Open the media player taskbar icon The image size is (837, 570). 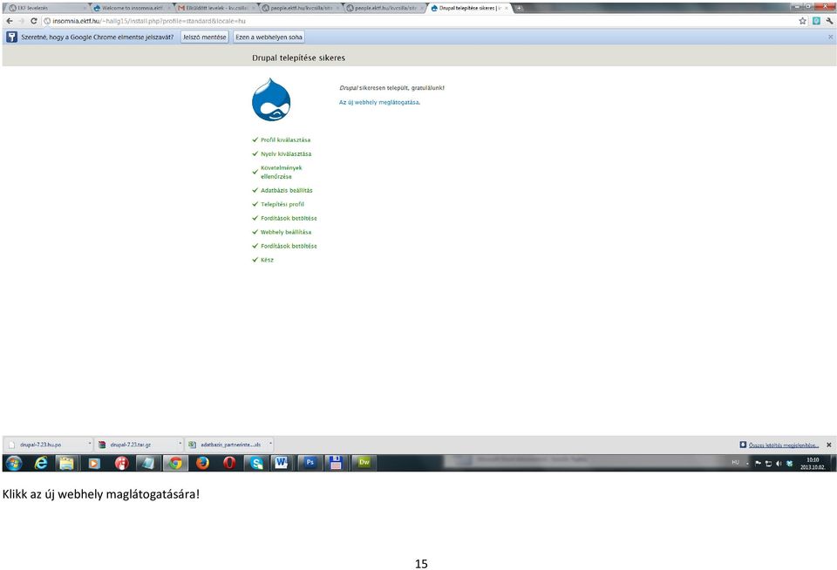pyautogui.click(x=94, y=463)
